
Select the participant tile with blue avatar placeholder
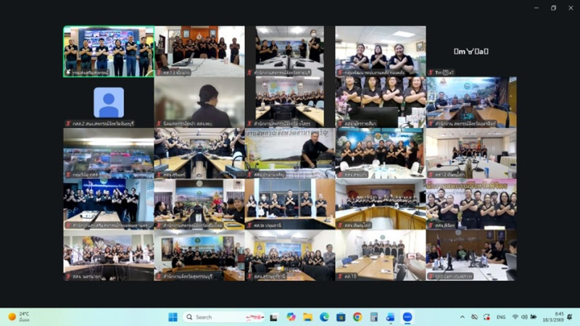(108, 102)
